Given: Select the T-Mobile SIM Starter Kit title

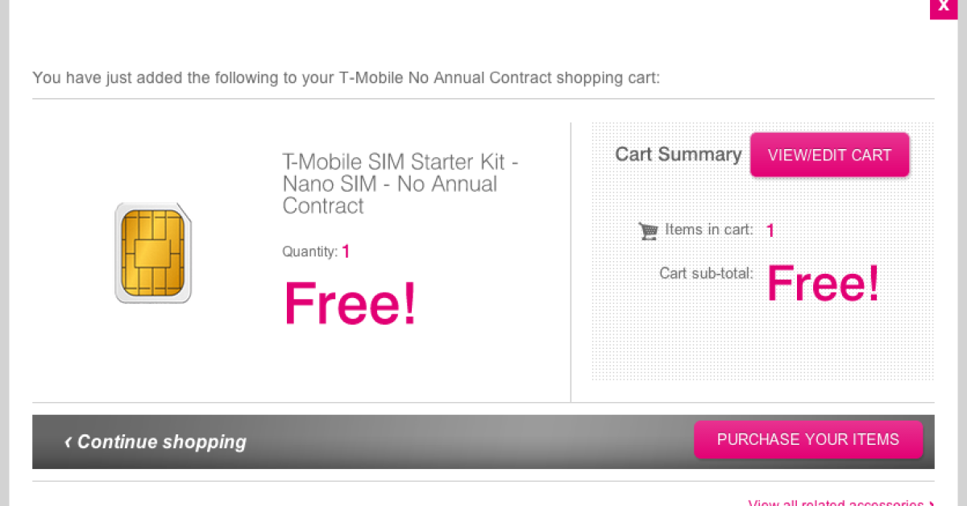Looking at the screenshot, I should 400,184.
